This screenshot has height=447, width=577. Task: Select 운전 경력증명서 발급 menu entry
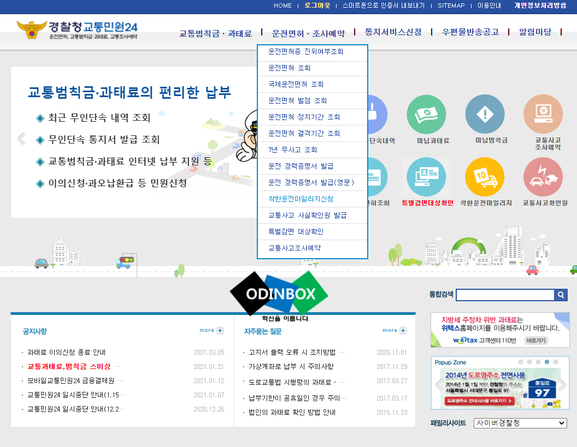313,166
